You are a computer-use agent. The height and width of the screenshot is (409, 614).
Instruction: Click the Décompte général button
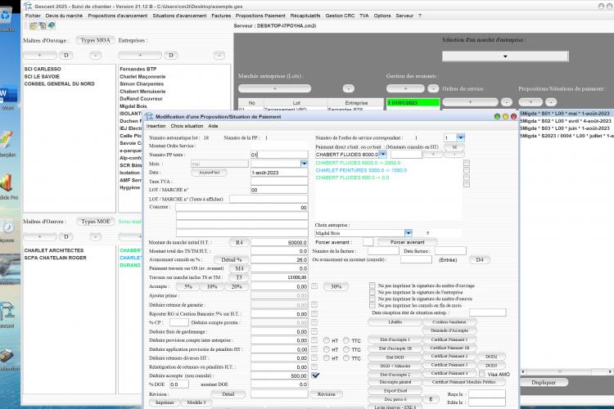tap(395, 382)
